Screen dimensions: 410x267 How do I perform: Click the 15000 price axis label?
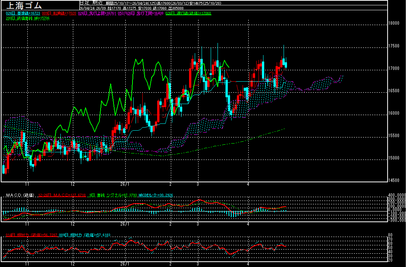pos(394,158)
